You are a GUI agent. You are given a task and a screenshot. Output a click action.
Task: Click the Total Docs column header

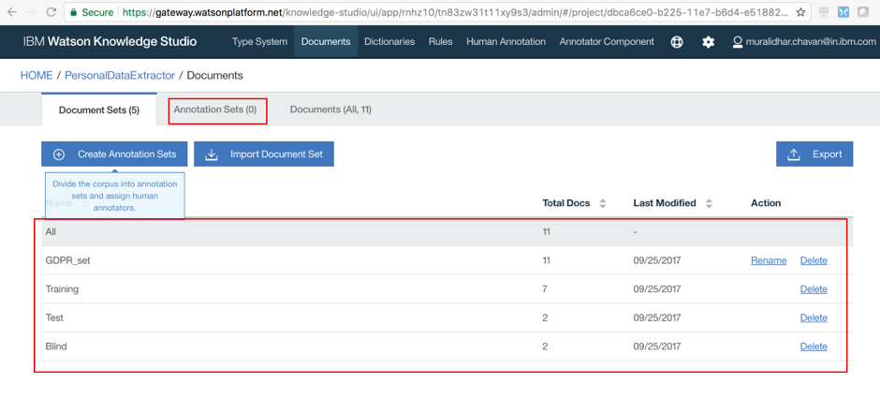coord(566,203)
